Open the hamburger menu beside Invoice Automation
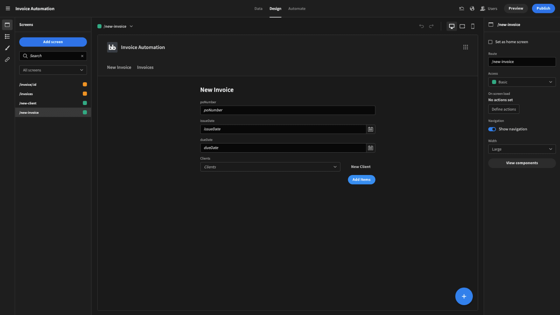The image size is (560, 315). point(8,8)
